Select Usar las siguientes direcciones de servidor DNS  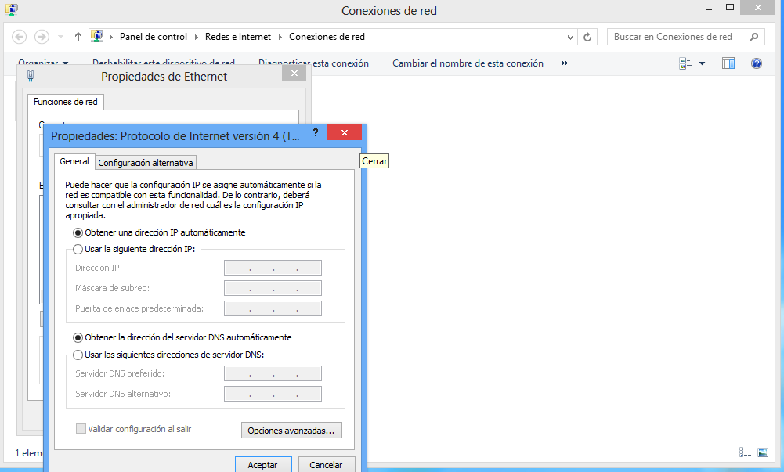pyautogui.click(x=168, y=355)
